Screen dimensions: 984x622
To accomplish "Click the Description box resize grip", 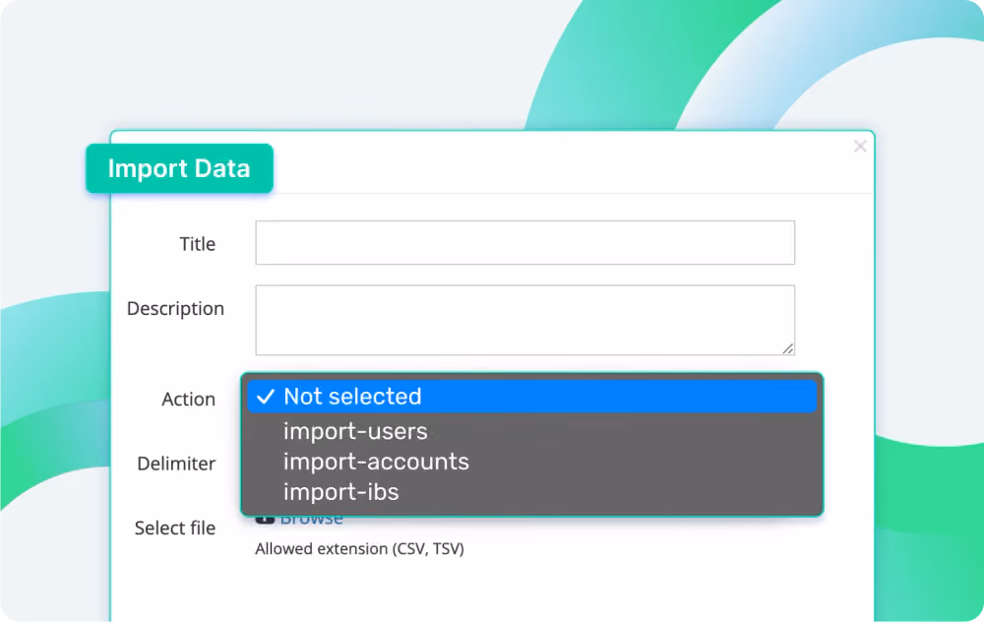I will (x=787, y=348).
